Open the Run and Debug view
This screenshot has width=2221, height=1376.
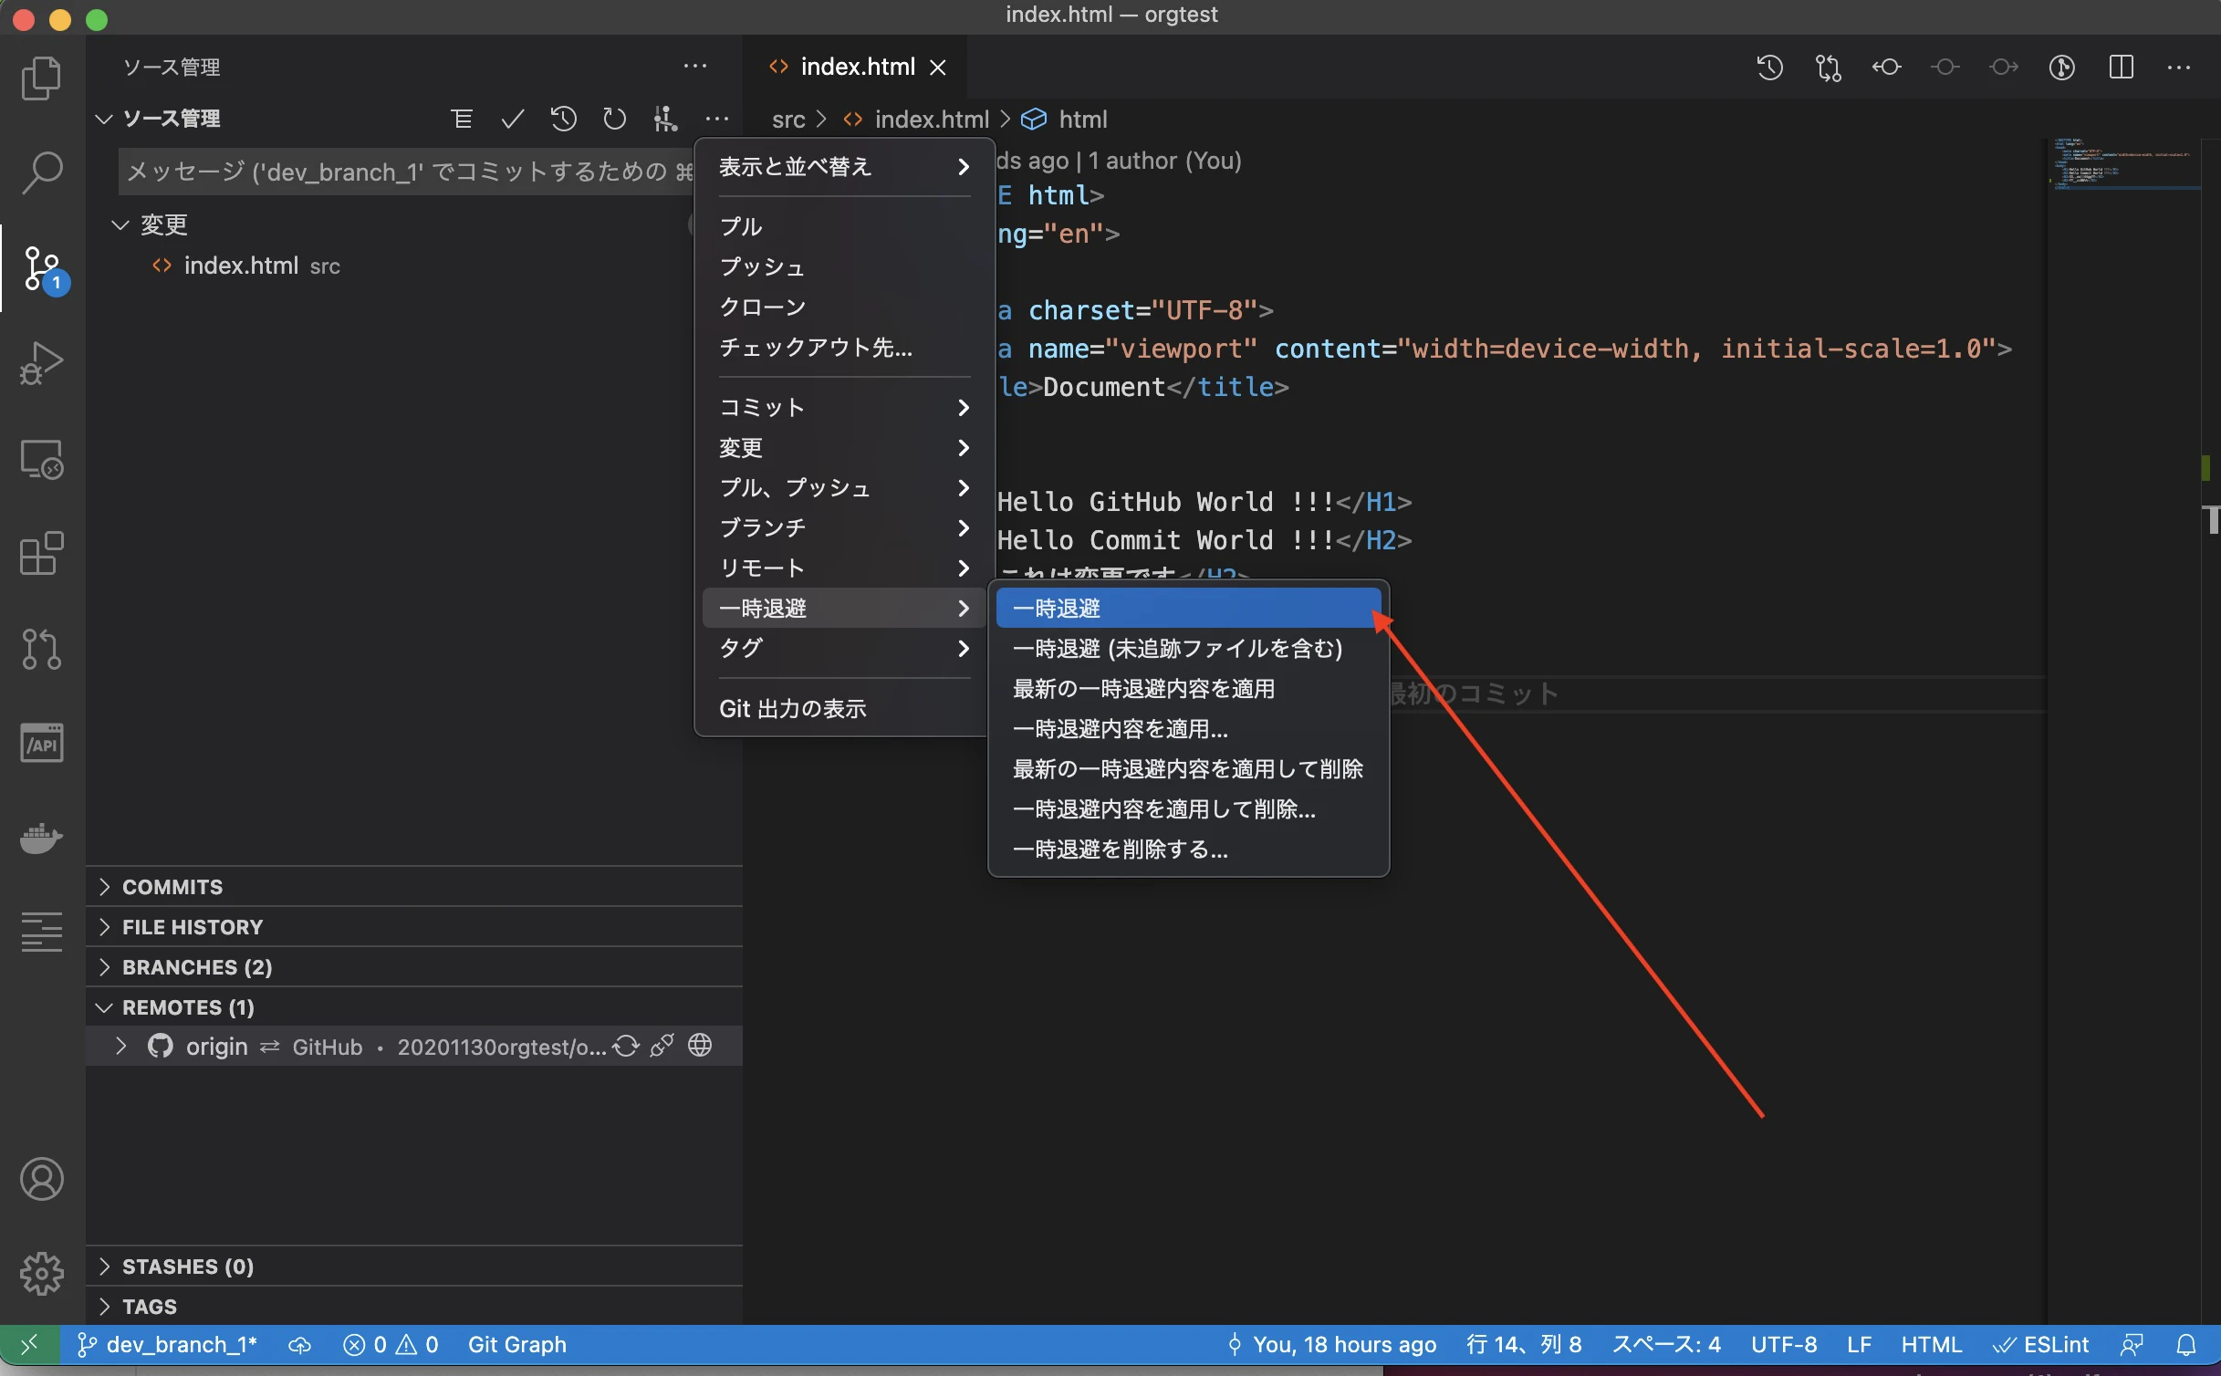pos(42,362)
